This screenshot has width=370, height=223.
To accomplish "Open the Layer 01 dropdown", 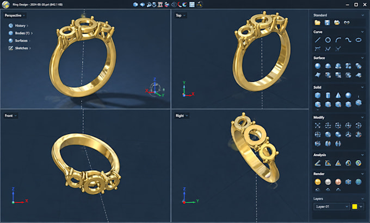I will [331, 207].
